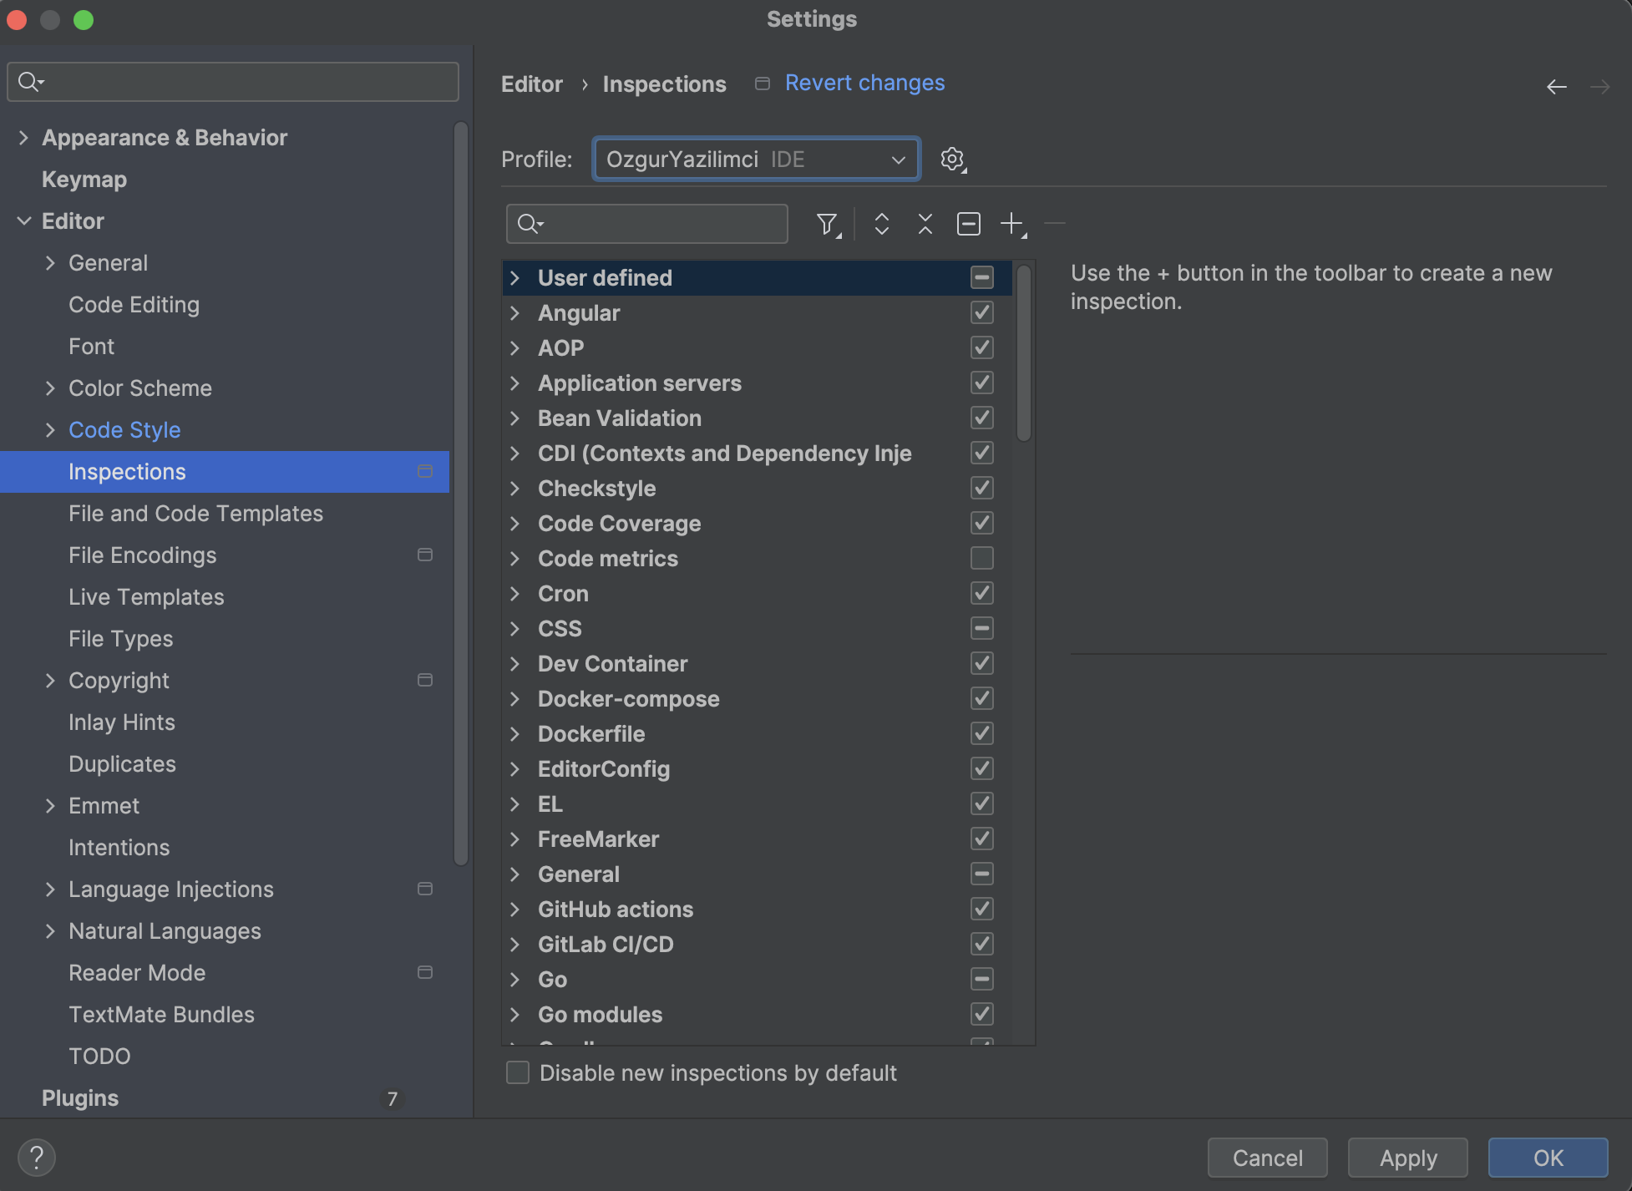Viewport: 1632px width, 1191px height.
Task: Uncheck the Checkstyle inspection group
Action: 981,488
